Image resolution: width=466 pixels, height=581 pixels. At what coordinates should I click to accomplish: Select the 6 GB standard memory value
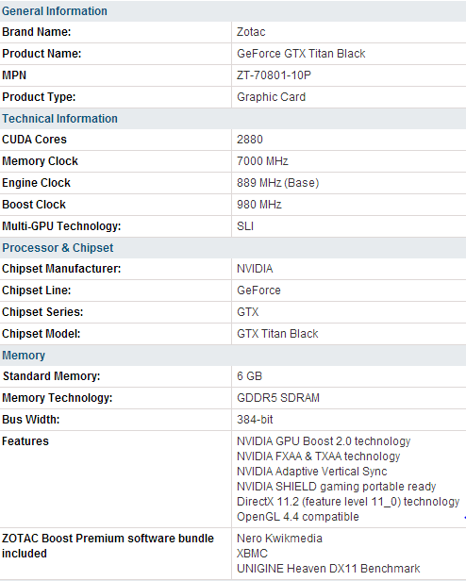coord(249,376)
